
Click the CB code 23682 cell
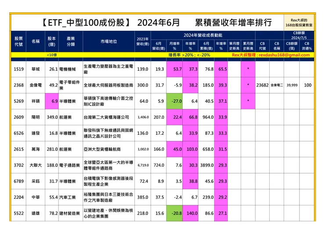tap(262, 85)
